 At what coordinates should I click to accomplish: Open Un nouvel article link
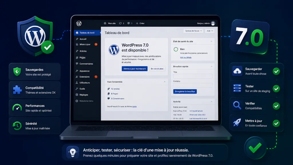[196, 111]
